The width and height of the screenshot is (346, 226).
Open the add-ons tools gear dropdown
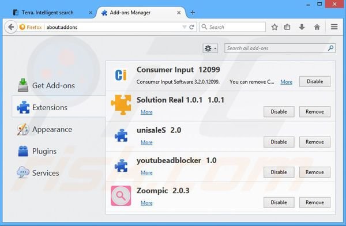(x=210, y=48)
